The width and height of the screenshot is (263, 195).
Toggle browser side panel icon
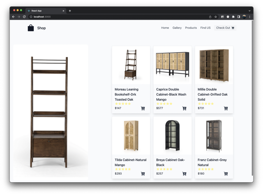point(239,17)
